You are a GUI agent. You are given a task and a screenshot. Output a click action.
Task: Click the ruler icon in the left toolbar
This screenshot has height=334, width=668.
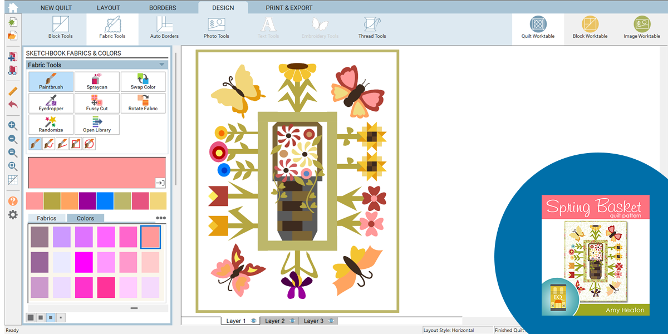pos(12,91)
